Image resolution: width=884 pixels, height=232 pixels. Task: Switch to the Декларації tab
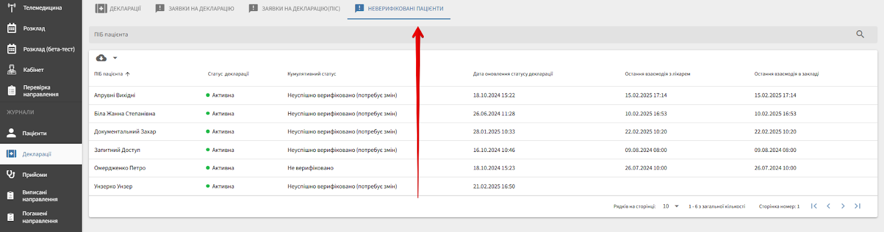click(x=118, y=9)
